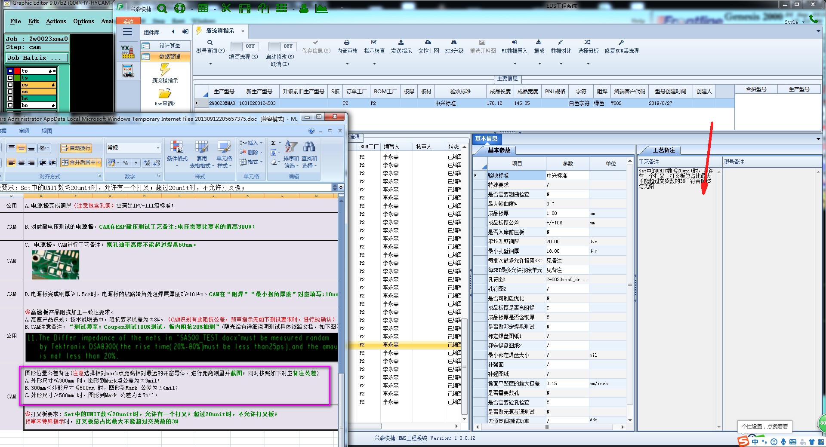Viewport: 826px width, 447px height.
Task: Toggle the checkbox for layer 'ss'
Action: click(10, 92)
